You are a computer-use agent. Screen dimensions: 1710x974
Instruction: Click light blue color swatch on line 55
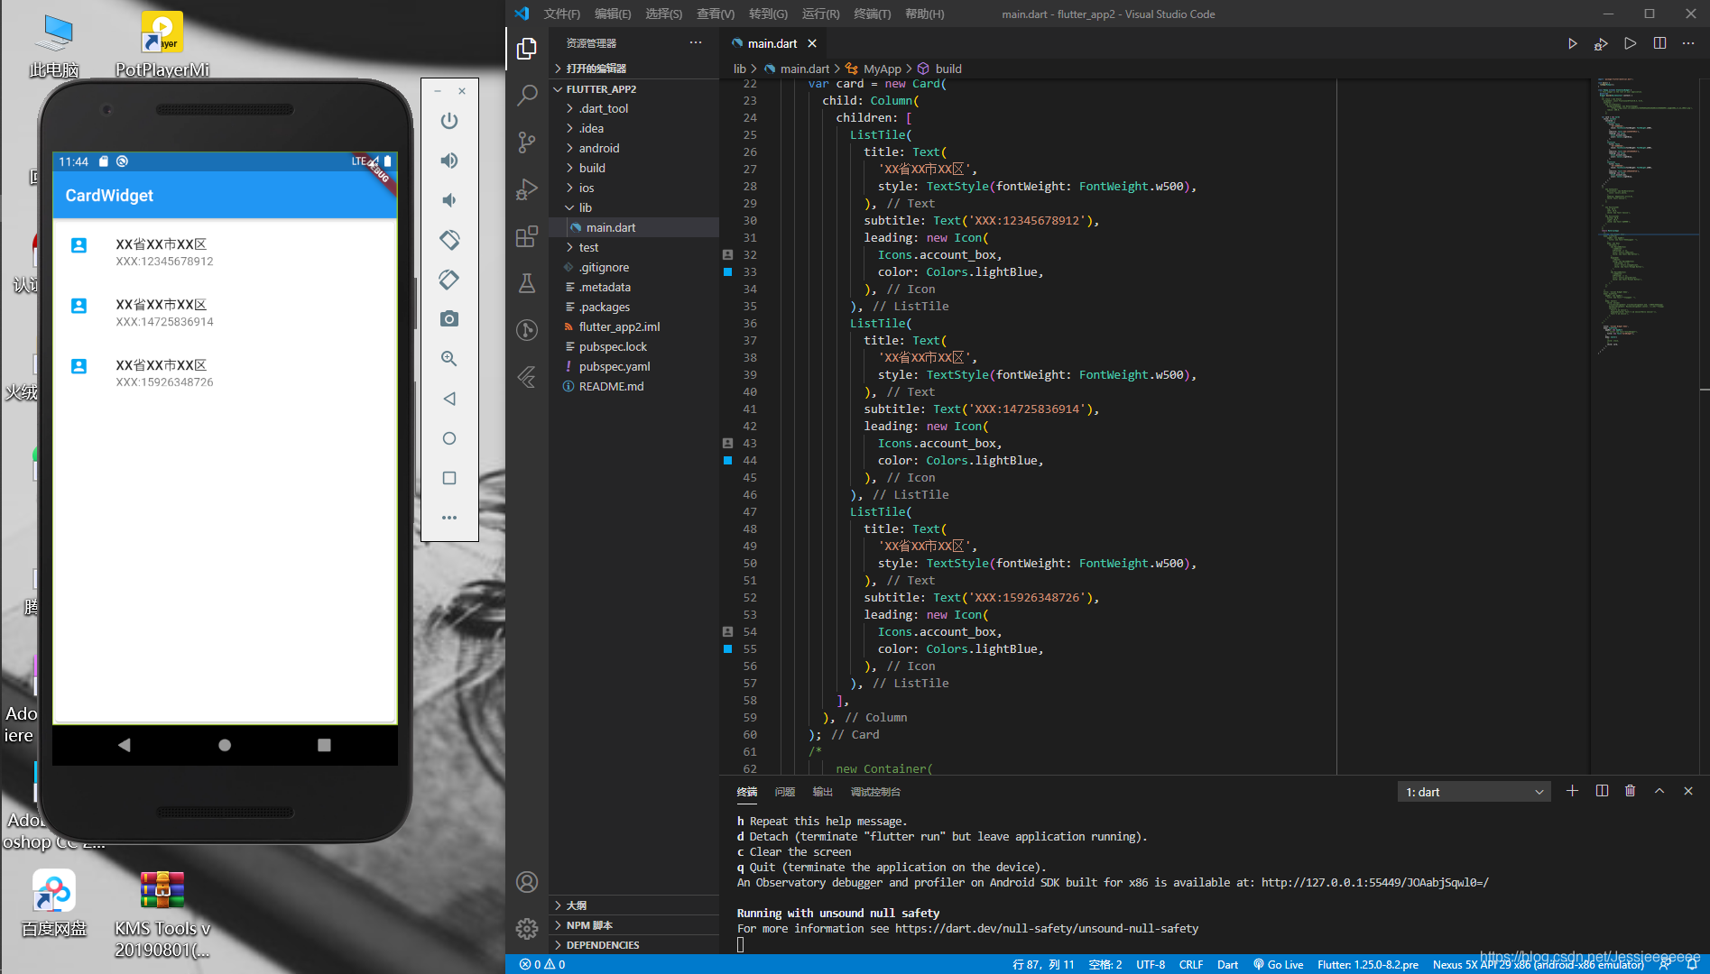click(728, 648)
